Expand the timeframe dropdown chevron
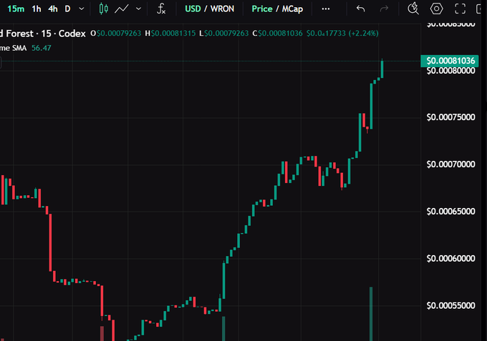 (82, 9)
